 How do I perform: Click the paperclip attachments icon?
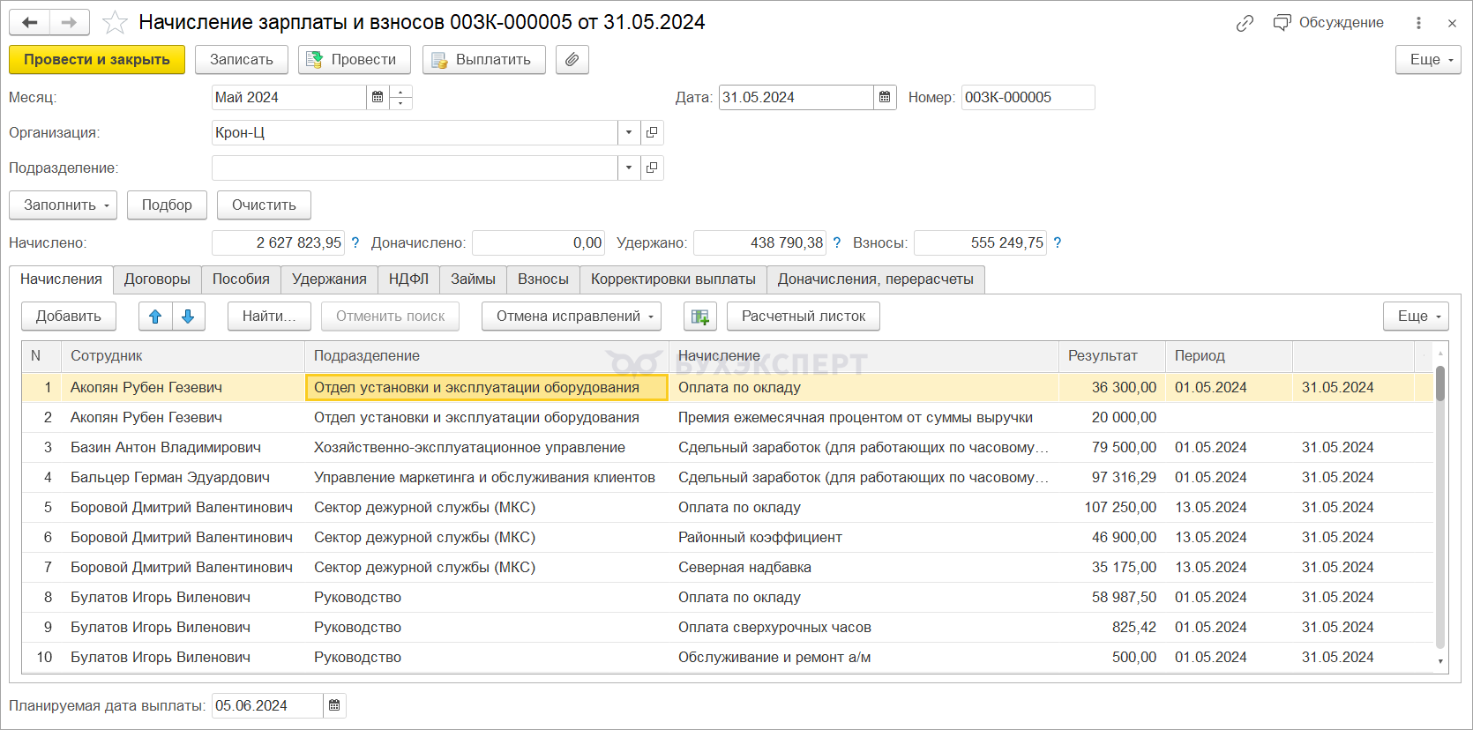pos(572,60)
